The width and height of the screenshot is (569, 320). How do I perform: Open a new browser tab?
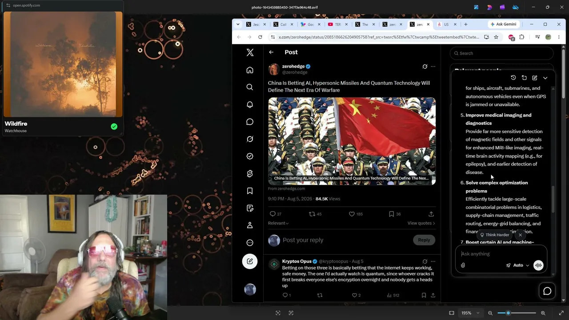click(x=466, y=24)
